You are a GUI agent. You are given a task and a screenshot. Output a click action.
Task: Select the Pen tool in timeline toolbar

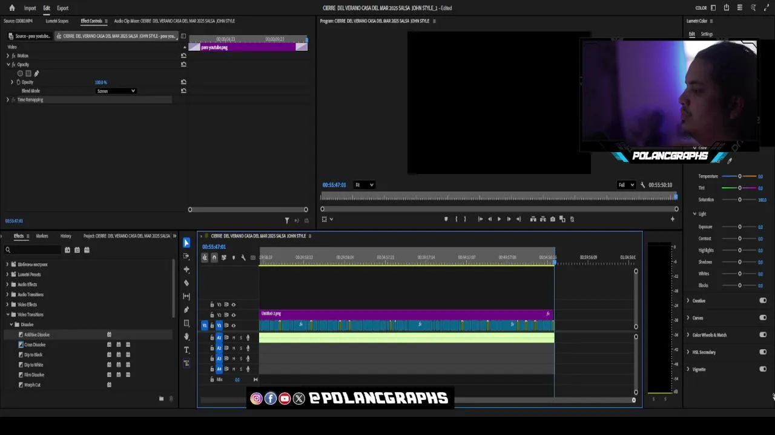click(186, 309)
